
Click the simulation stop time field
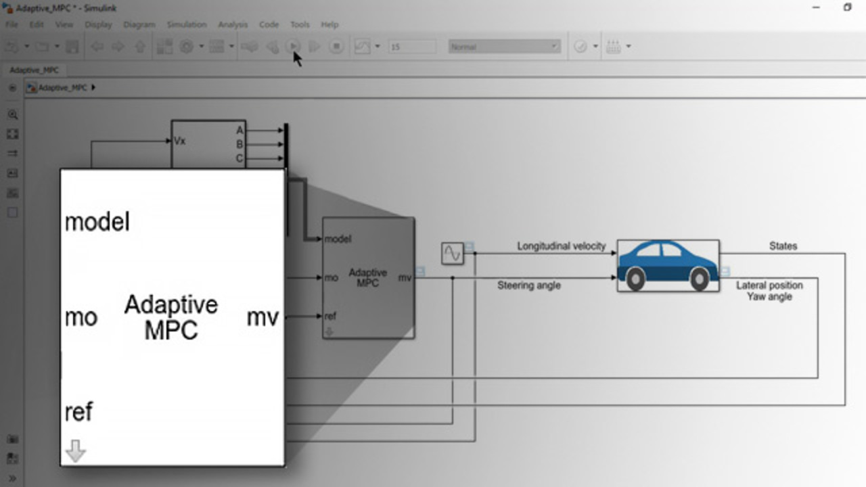(412, 47)
